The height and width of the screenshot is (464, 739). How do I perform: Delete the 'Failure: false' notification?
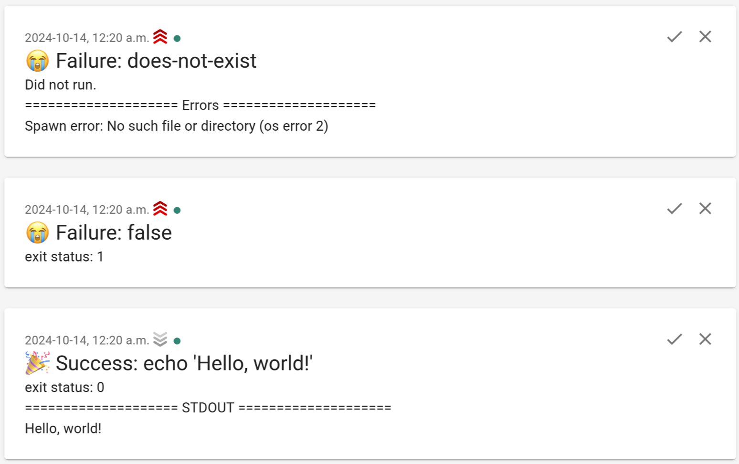(705, 208)
